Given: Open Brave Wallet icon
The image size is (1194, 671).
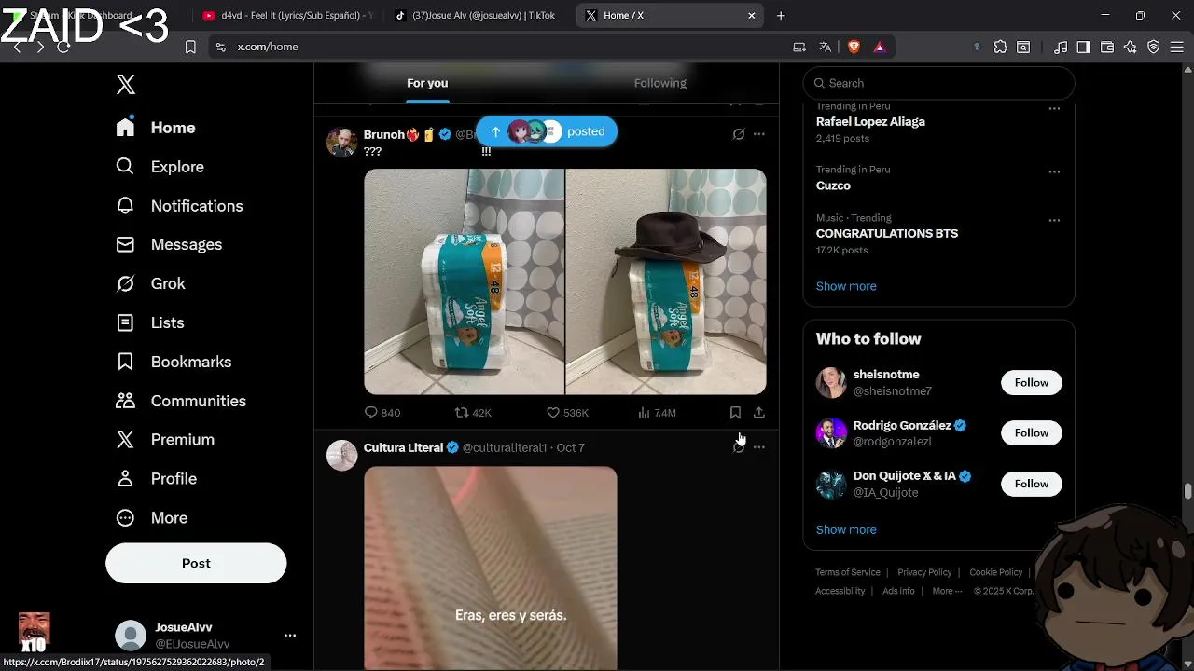Looking at the screenshot, I should [1107, 47].
